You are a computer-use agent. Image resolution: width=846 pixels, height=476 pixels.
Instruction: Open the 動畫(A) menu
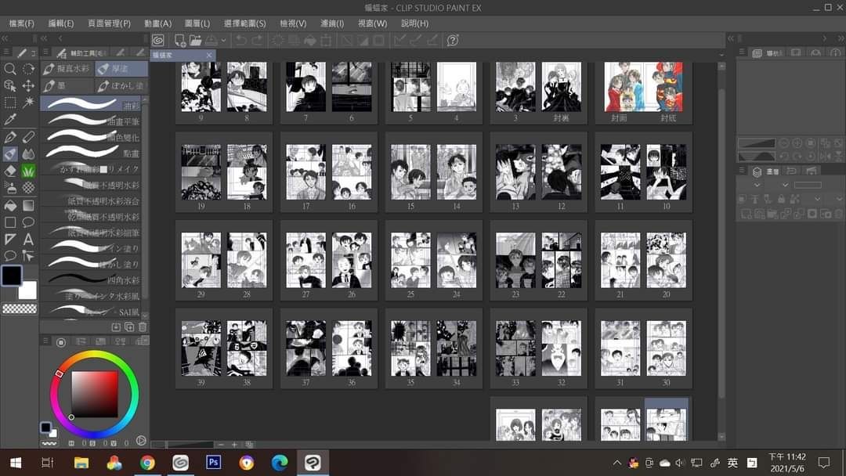click(157, 23)
